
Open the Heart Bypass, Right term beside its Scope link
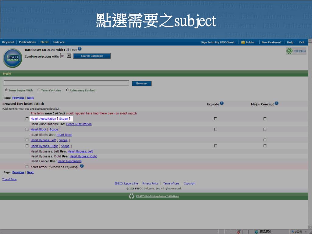pos(44,146)
